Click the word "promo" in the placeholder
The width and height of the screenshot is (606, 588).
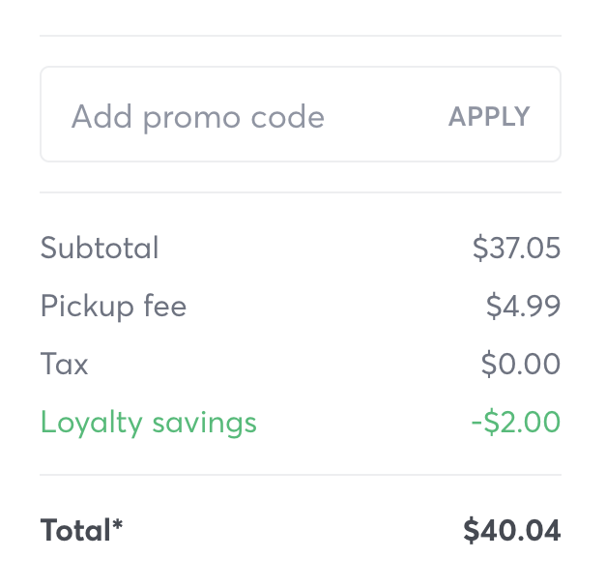pyautogui.click(x=191, y=118)
